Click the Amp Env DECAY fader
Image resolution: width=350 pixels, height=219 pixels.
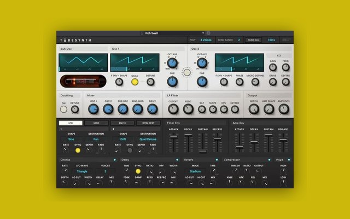[x=254, y=142]
